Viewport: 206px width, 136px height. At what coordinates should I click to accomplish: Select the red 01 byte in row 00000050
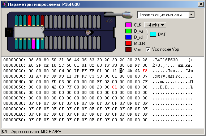click(x=115, y=87)
